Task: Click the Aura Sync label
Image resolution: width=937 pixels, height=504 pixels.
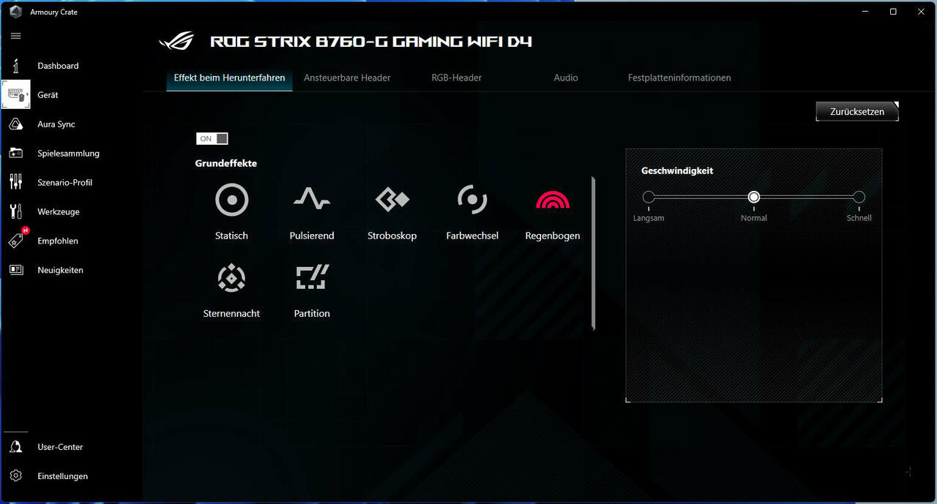Action: pyautogui.click(x=56, y=124)
